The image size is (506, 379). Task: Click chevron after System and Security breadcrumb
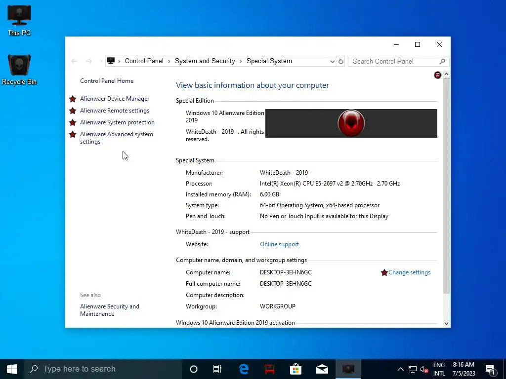[x=241, y=61]
